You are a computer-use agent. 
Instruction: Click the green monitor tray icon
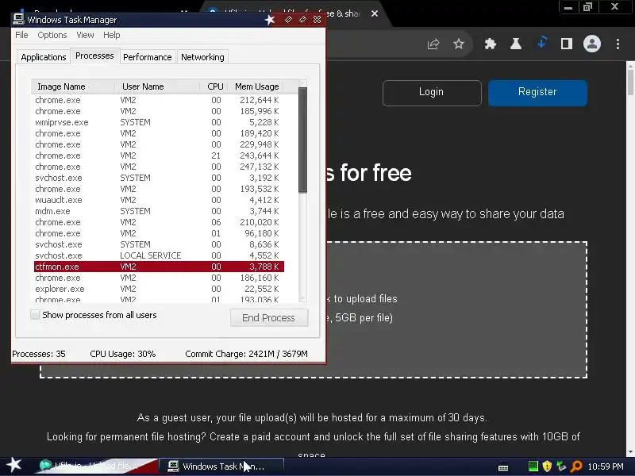click(x=533, y=466)
